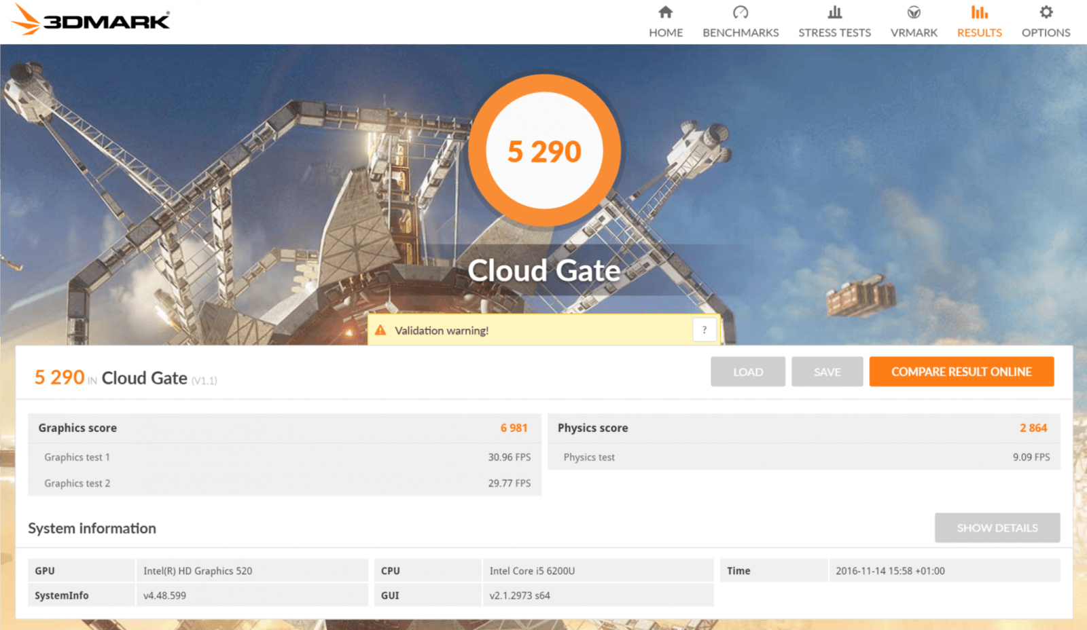Click the v2.1.2973 s64 value
Image resolution: width=1087 pixels, height=630 pixels.
pos(520,595)
